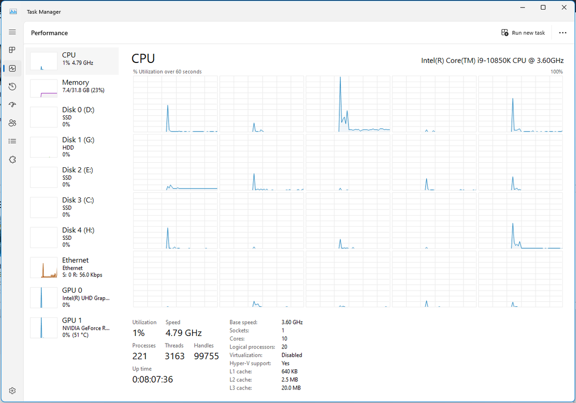
Task: Select the Ethernet entry
Action: tap(72, 267)
